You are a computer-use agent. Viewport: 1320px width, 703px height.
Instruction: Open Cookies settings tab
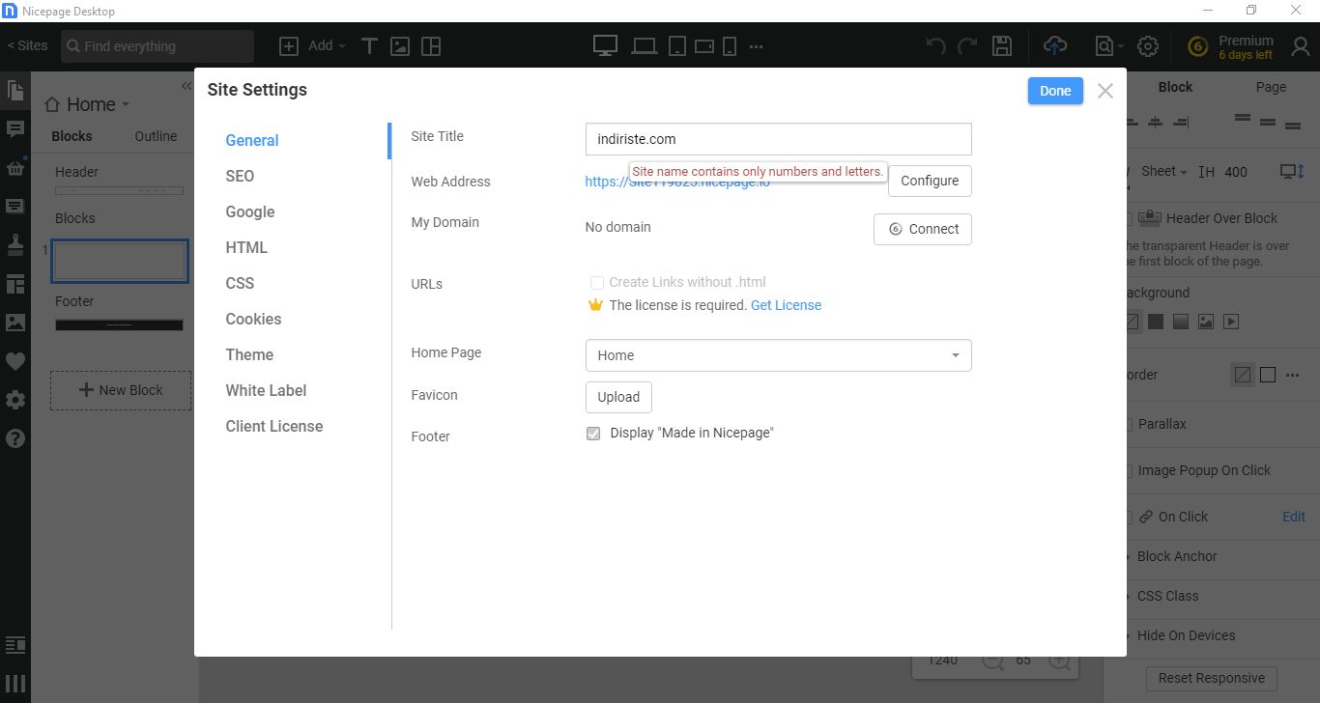253,320
